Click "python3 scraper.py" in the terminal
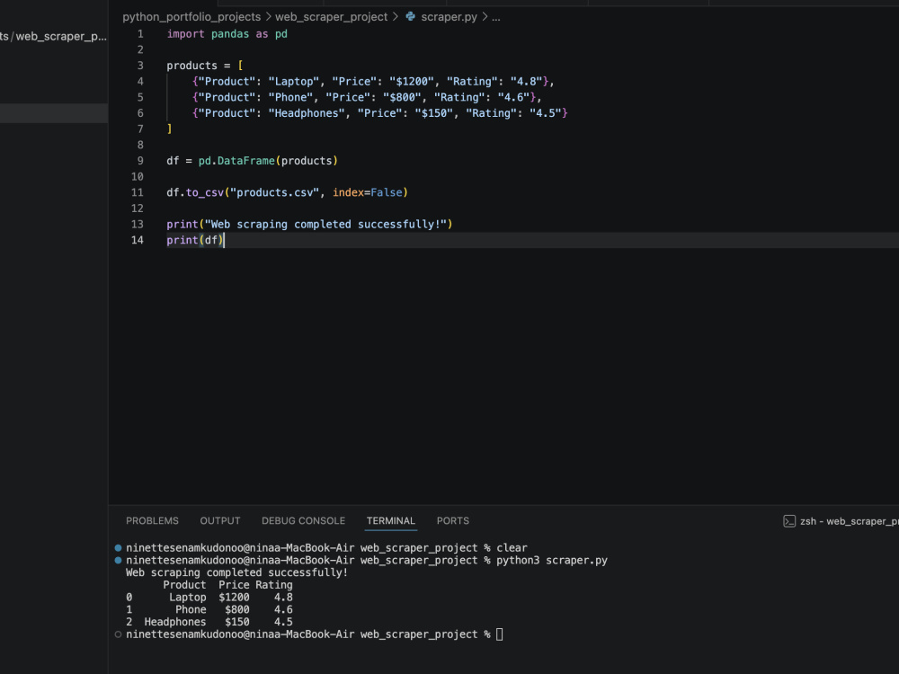Image resolution: width=899 pixels, height=674 pixels. click(552, 560)
